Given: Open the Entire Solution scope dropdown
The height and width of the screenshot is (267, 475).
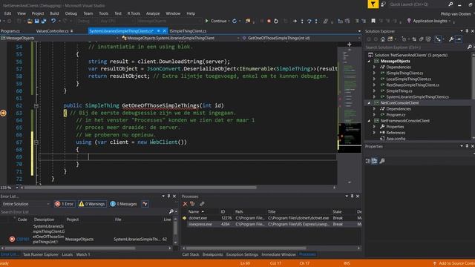Looking at the screenshot, I should pyautogui.click(x=25, y=204).
